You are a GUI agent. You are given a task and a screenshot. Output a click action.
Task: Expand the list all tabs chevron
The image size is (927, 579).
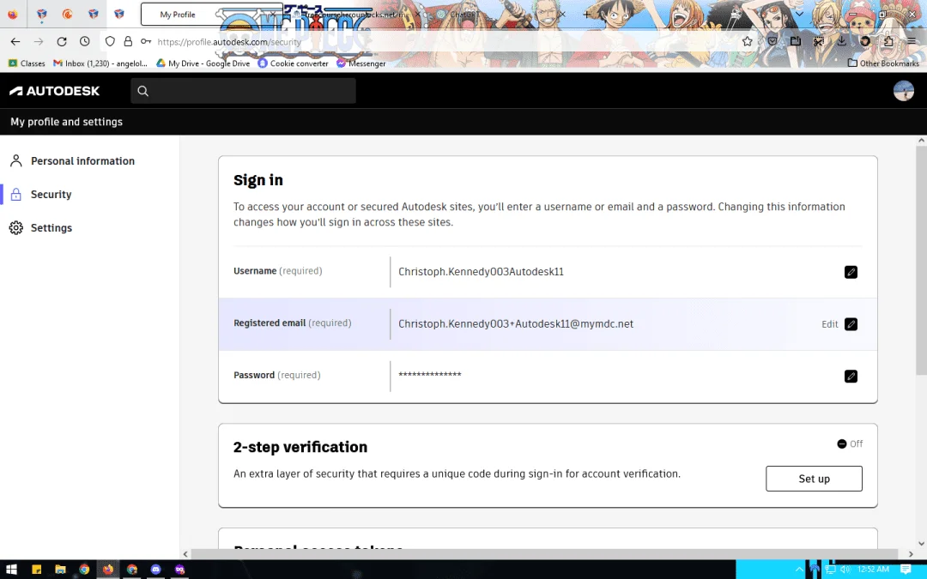(799, 14)
